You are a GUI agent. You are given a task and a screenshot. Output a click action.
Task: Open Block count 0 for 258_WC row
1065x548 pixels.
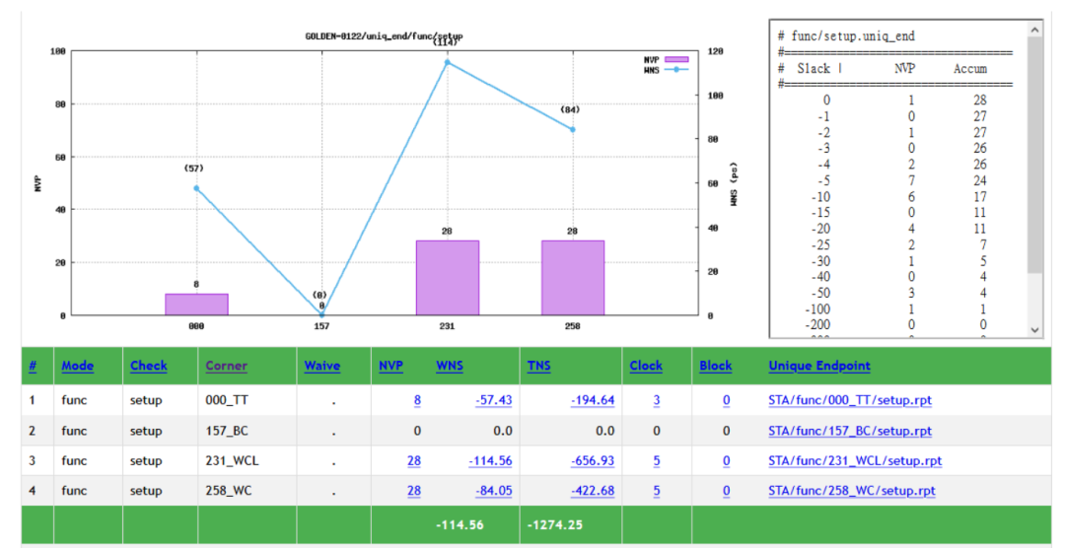(x=726, y=491)
